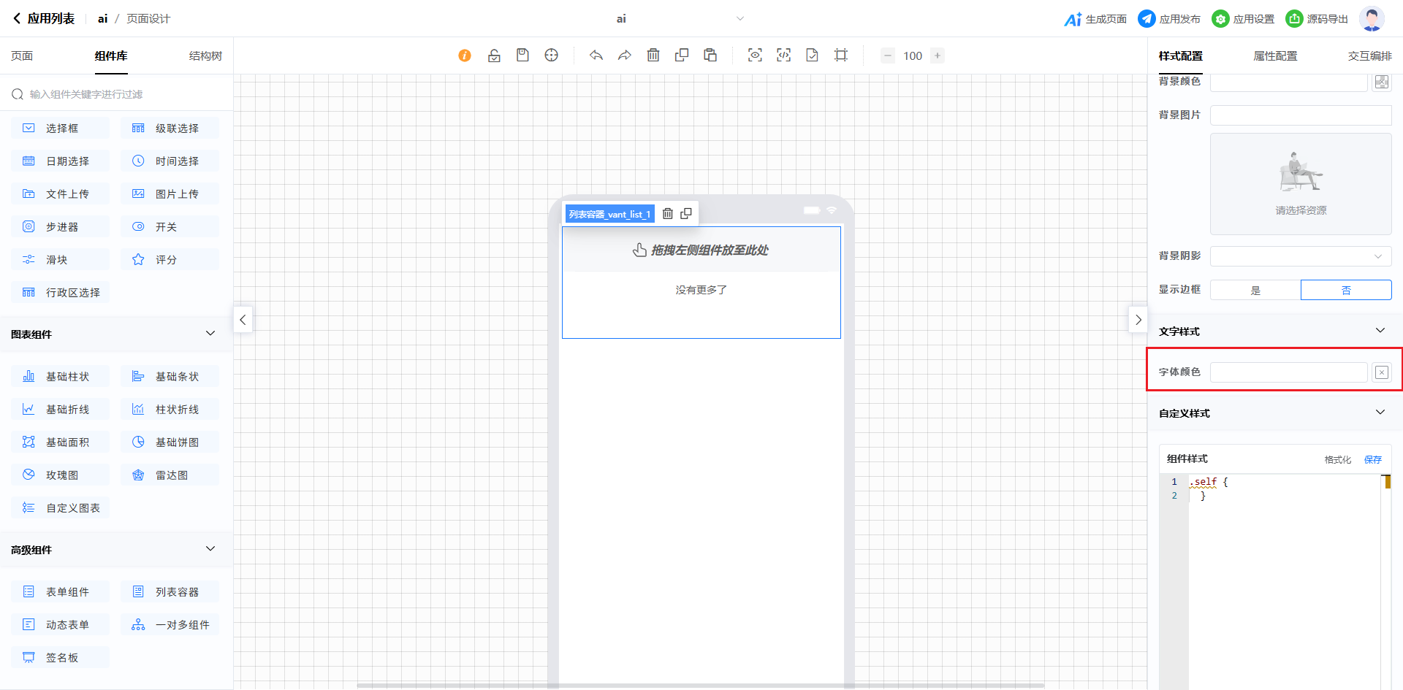Click the trash icon in the top toolbar

click(653, 55)
